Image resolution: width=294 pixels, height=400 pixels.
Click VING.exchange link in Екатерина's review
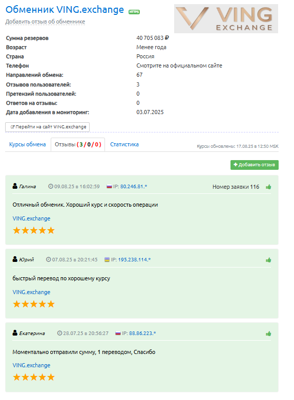[31, 365]
